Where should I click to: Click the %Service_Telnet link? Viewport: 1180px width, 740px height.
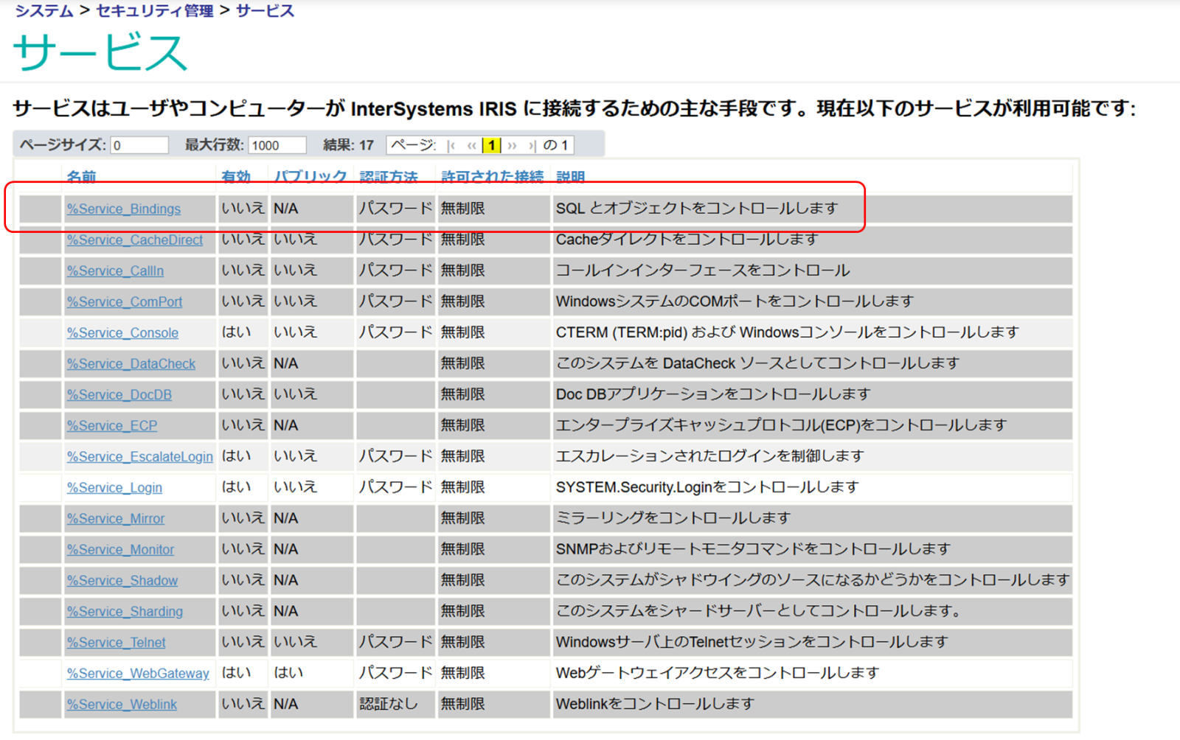click(x=116, y=643)
